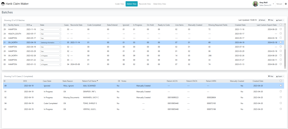The width and height of the screenshot is (288, 129).
Task: Click Amy Noll's profile avatar
Action: click(255, 4)
